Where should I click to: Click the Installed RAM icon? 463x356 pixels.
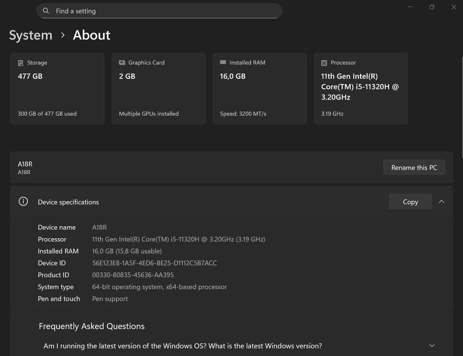tap(223, 63)
